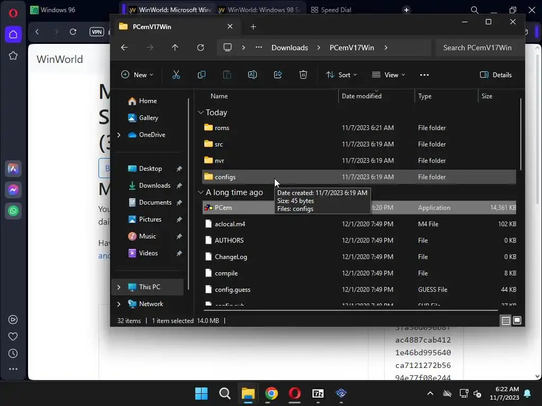Refresh the PCemV17Win folder view
The height and width of the screenshot is (406, 542).
(x=201, y=47)
